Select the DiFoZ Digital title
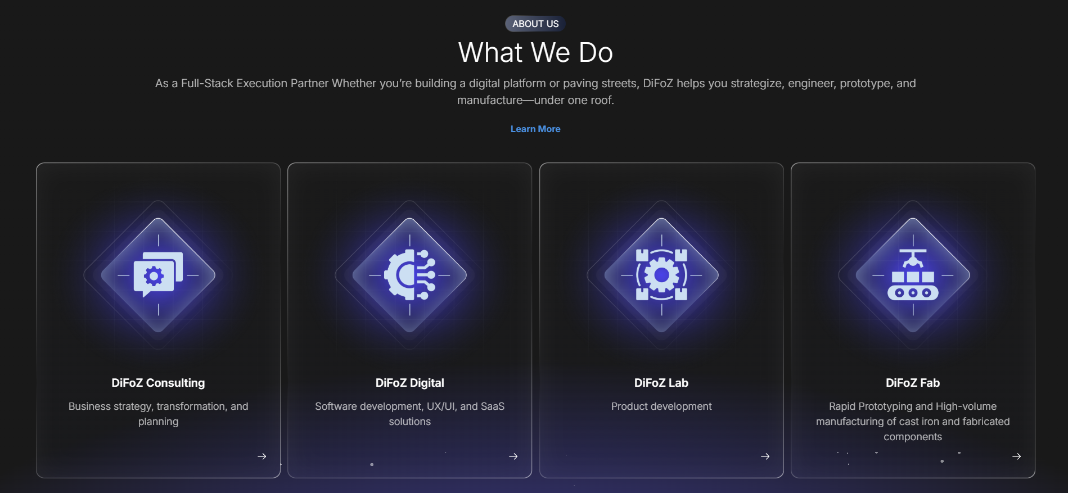Viewport: 1068px width, 493px height. [x=409, y=383]
